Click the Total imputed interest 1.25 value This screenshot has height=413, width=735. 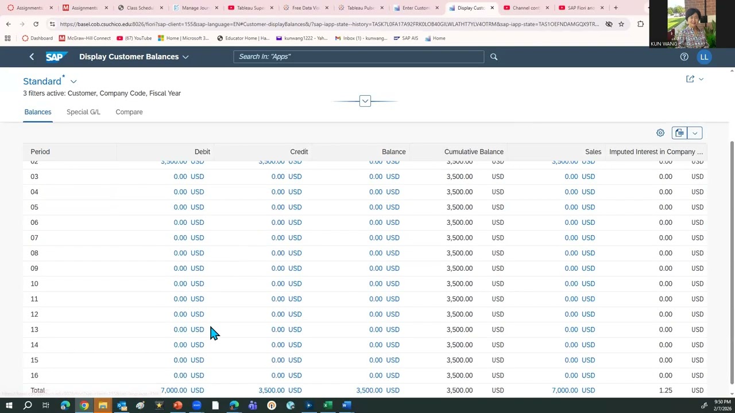pos(666,391)
